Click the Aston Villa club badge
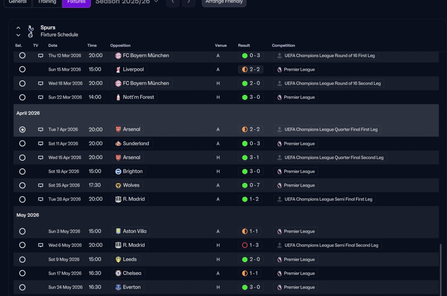This screenshot has height=296, width=447. pos(118,231)
